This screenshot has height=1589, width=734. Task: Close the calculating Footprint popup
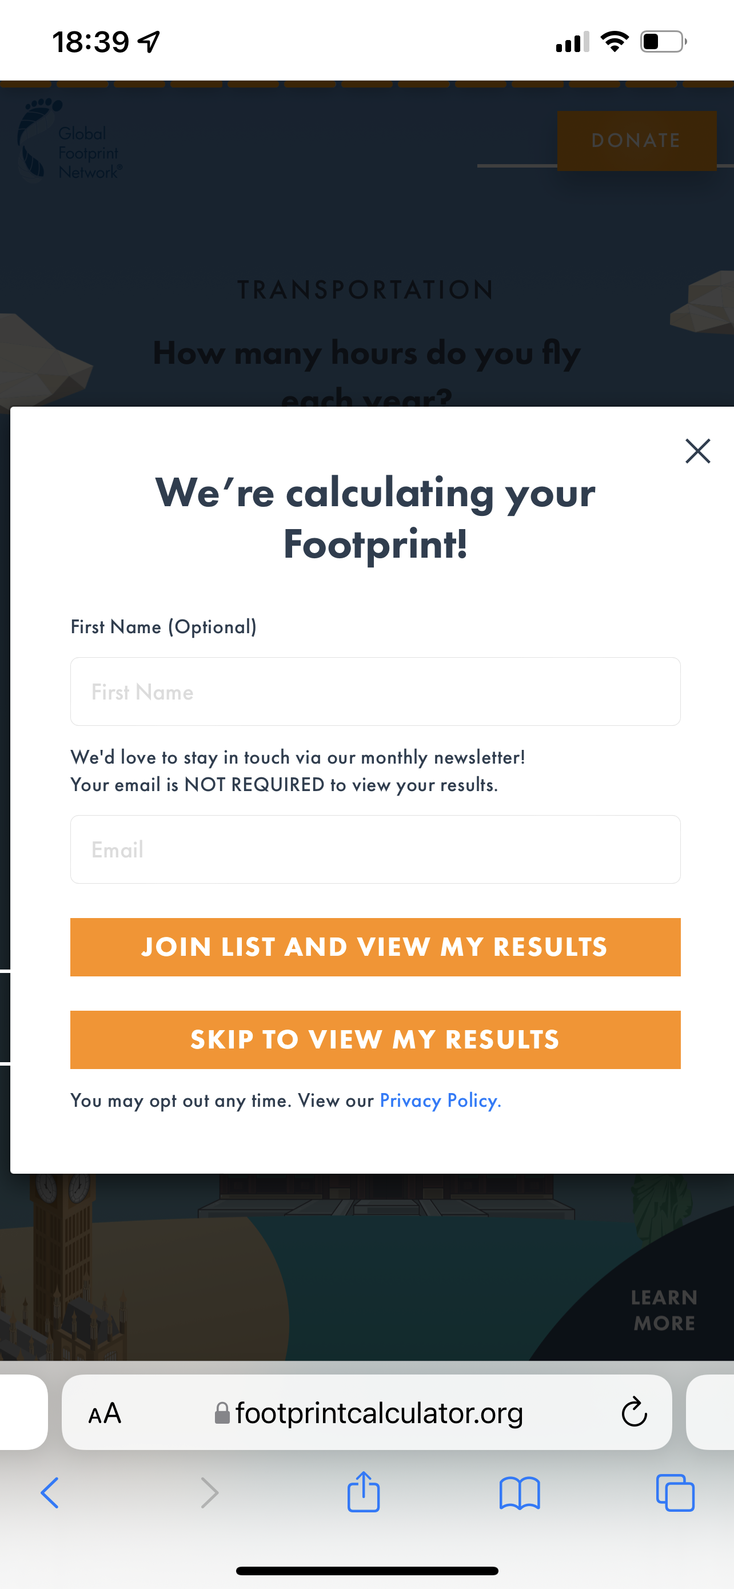697,451
